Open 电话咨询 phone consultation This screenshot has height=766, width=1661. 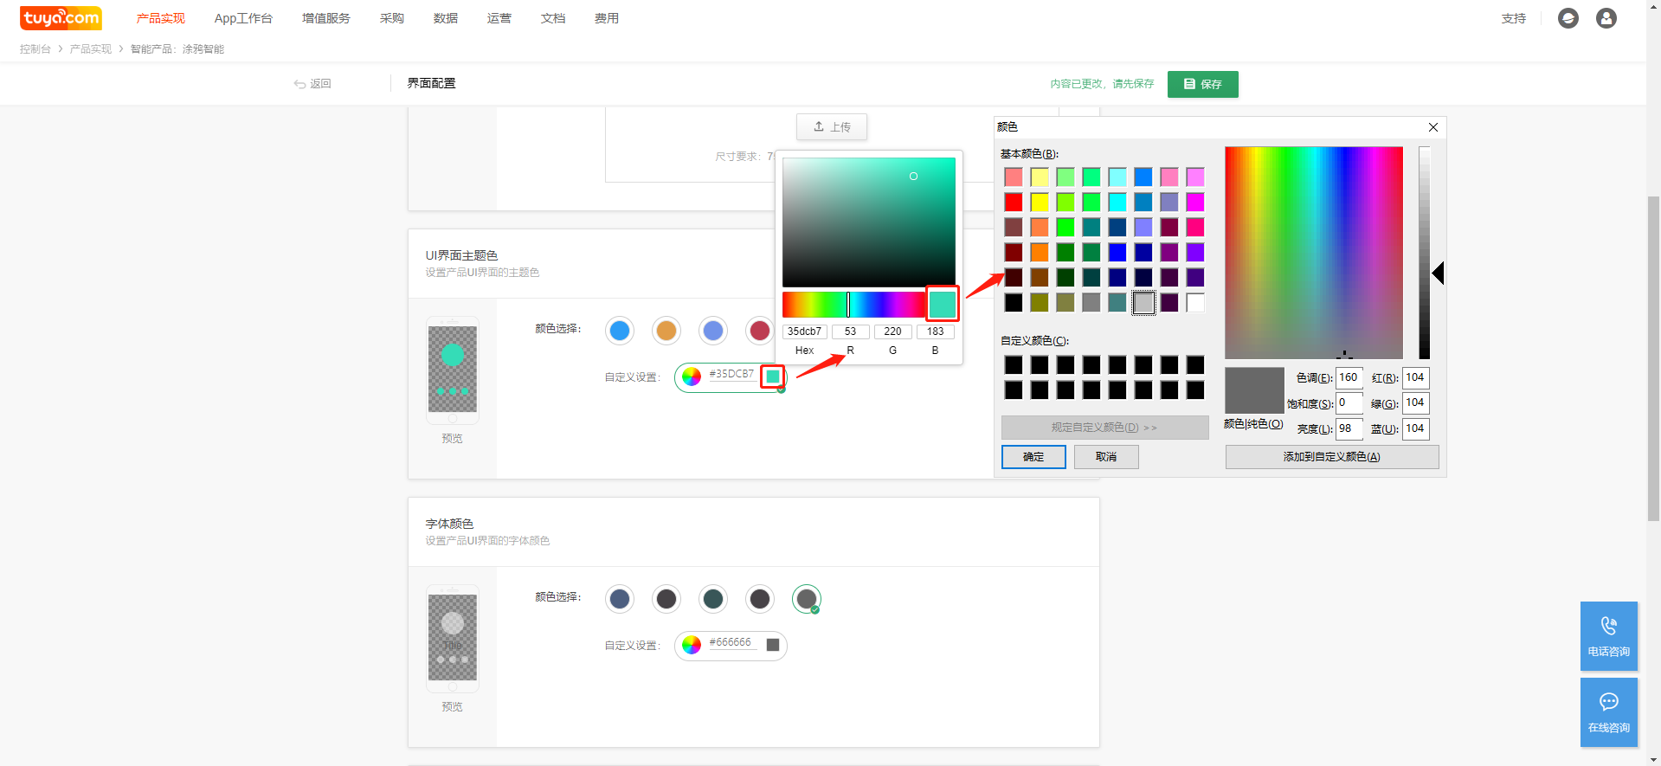pos(1609,636)
